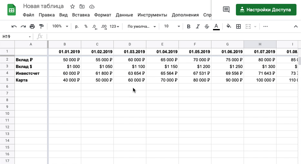
Task: Click the Настройки Доступа share button
Action: (x=266, y=10)
